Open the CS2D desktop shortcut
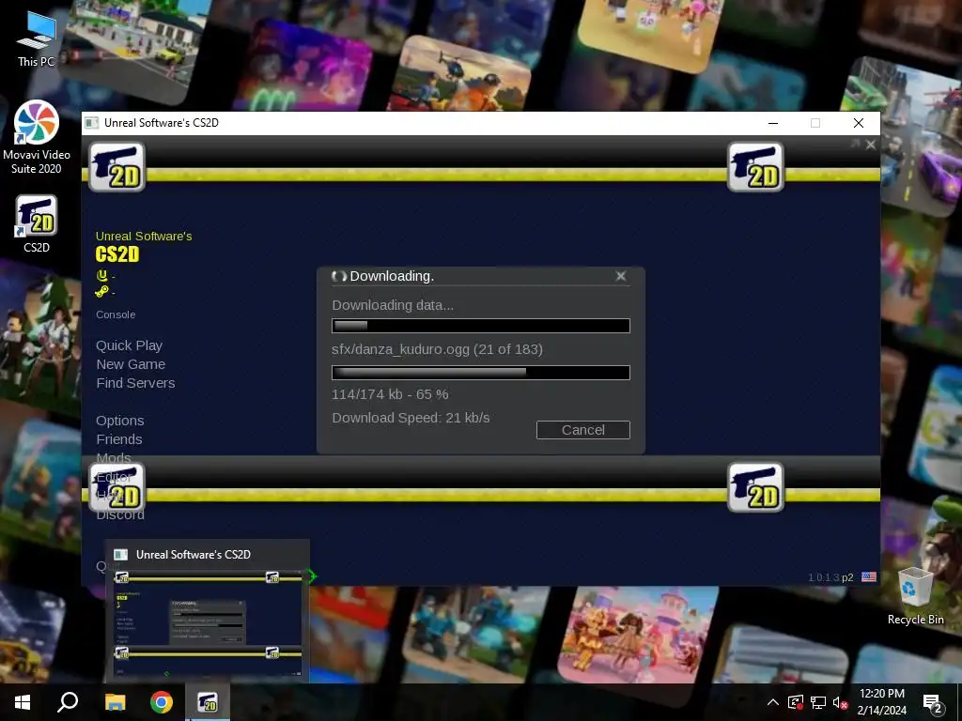Image resolution: width=962 pixels, height=721 pixels. 37,223
